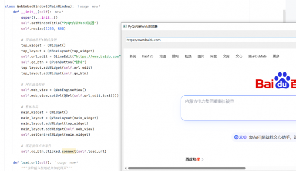This screenshot has height=171, width=296.
Task: Open the 图片 link
Action: click(201, 56)
